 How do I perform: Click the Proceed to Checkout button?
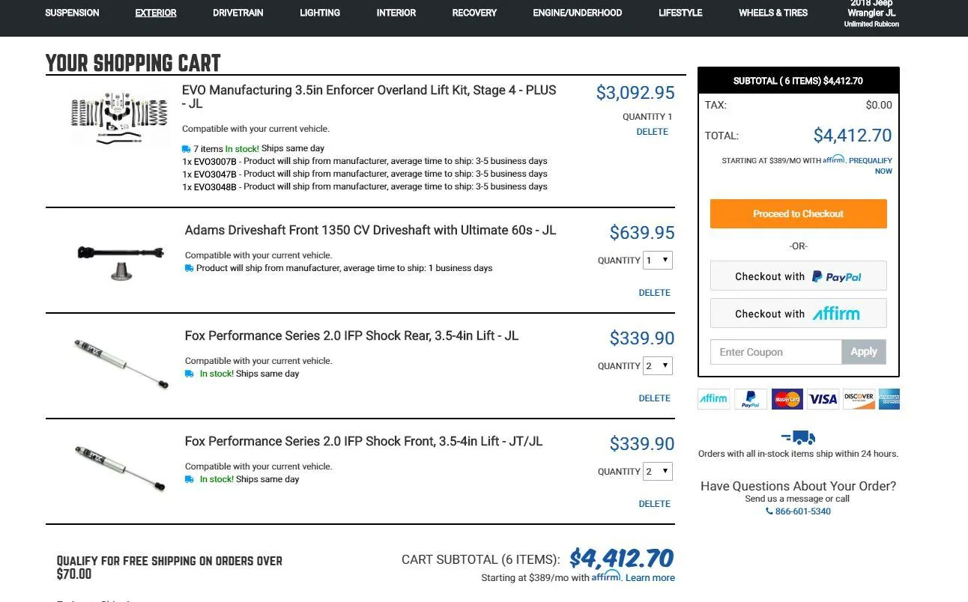click(798, 214)
